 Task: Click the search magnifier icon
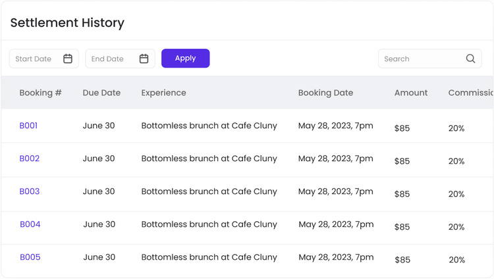470,59
